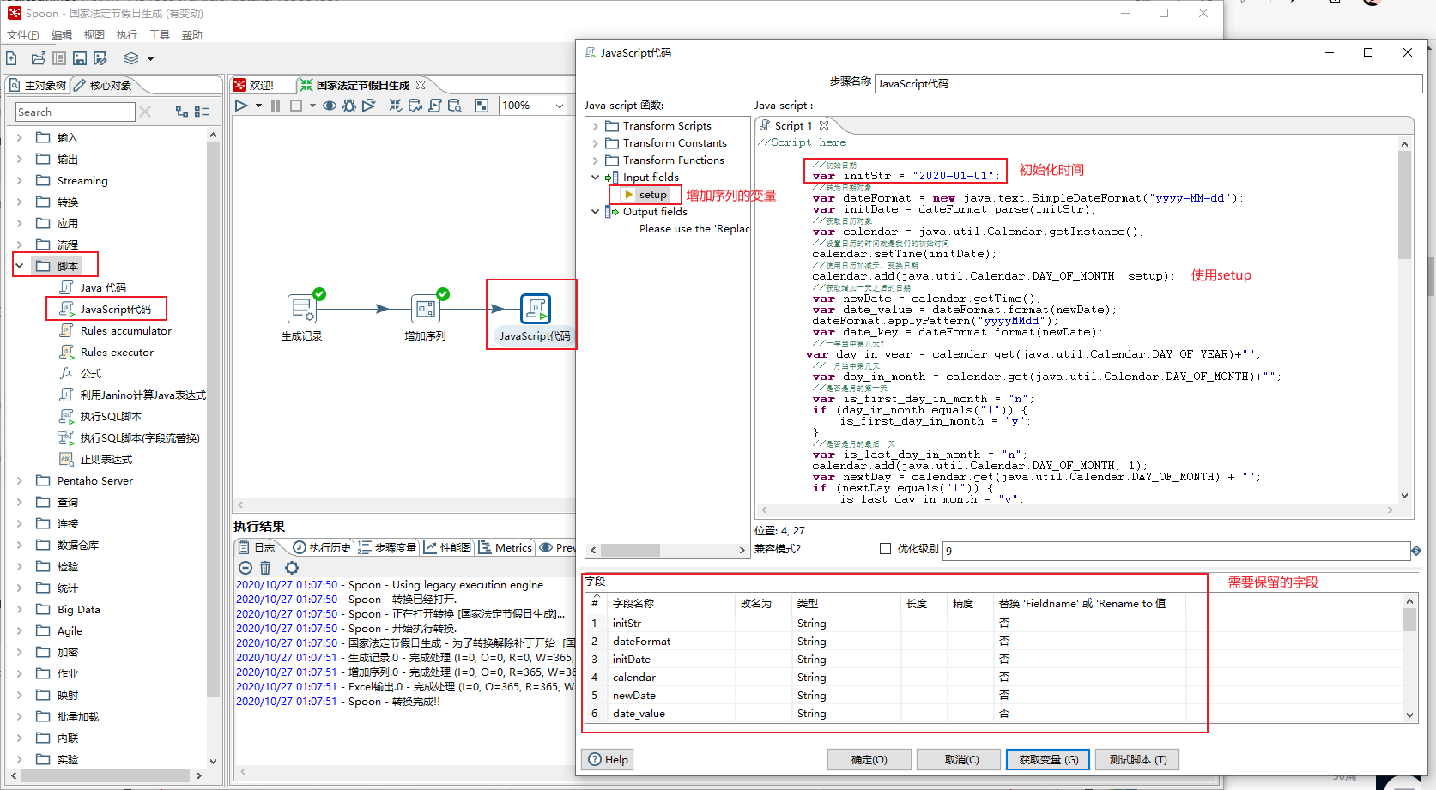Open the 文件 menu

tap(23, 35)
